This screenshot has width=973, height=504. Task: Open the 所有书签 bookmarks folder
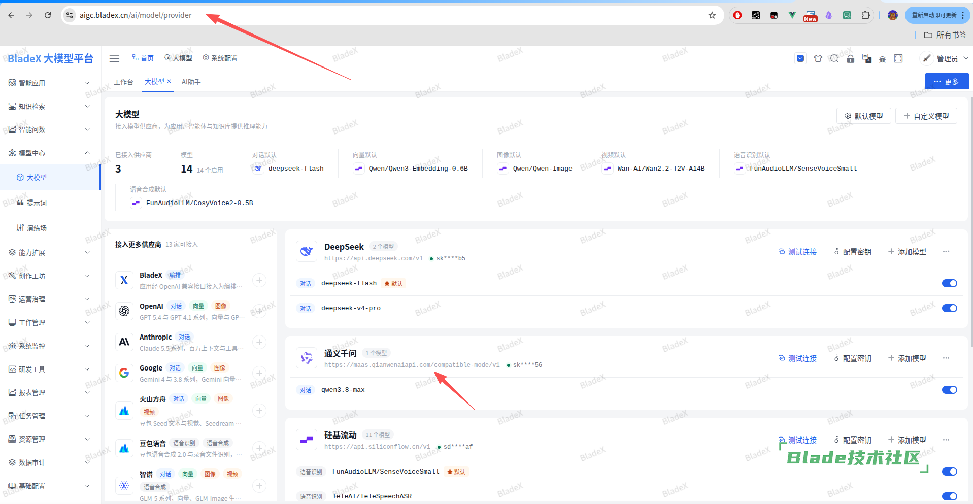[x=946, y=35]
